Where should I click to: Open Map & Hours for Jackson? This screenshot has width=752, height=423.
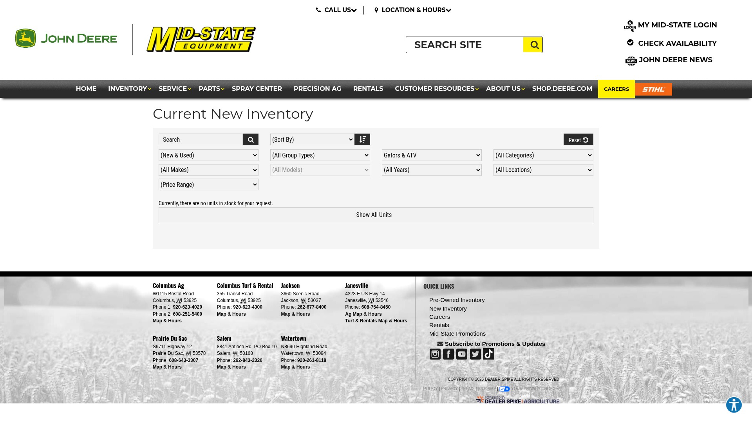pos(295,314)
